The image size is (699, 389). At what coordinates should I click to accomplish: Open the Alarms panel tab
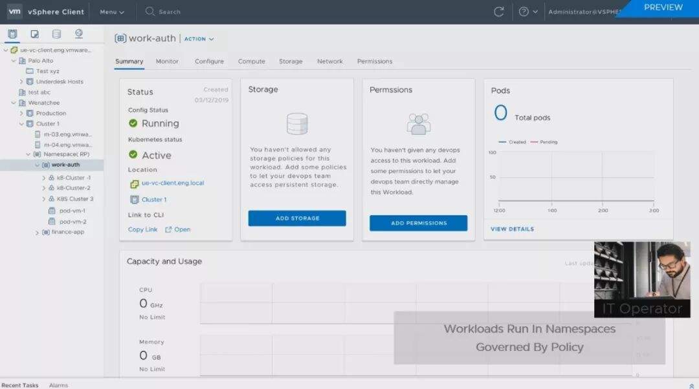point(58,385)
